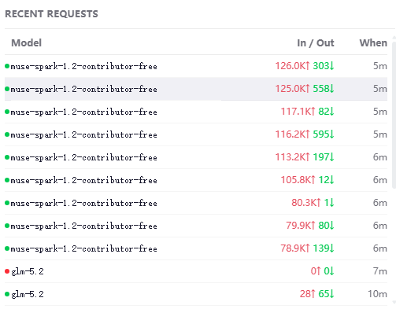Image resolution: width=396 pixels, height=309 pixels.
Task: Open the muse-spark request with 116.2K input
Action: pyautogui.click(x=196, y=134)
